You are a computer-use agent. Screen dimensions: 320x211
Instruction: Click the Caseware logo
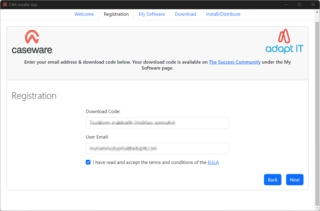(x=32, y=42)
